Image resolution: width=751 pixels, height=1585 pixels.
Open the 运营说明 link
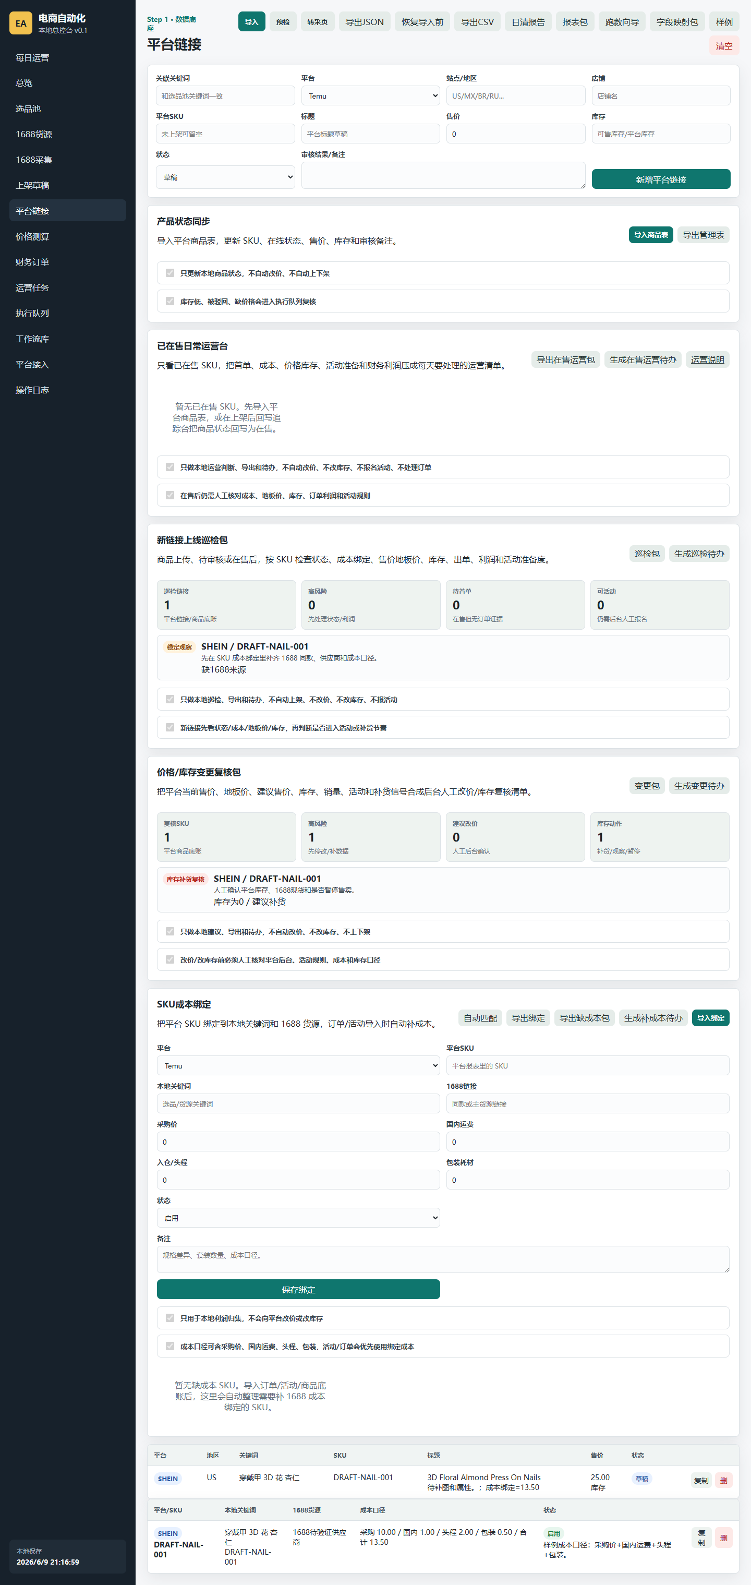click(x=707, y=359)
